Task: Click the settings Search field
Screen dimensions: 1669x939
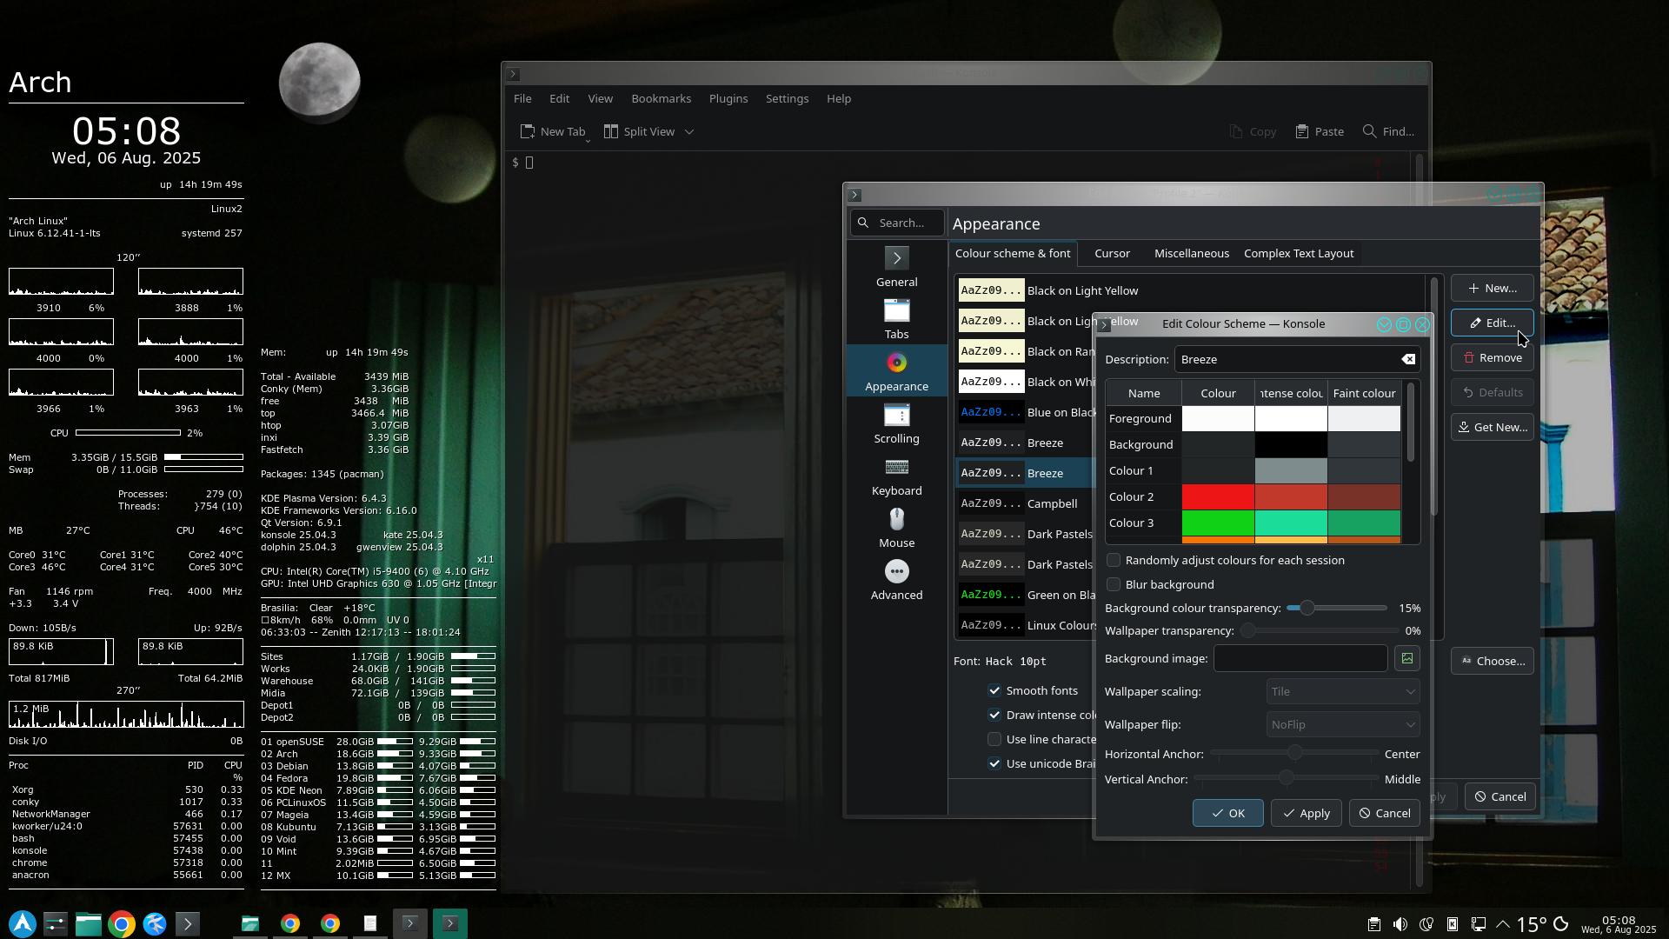Action: pyautogui.click(x=897, y=223)
